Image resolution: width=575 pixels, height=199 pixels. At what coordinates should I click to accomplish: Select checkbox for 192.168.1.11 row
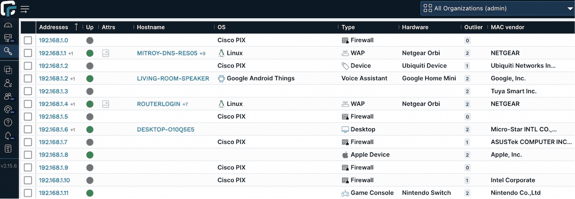(x=28, y=193)
